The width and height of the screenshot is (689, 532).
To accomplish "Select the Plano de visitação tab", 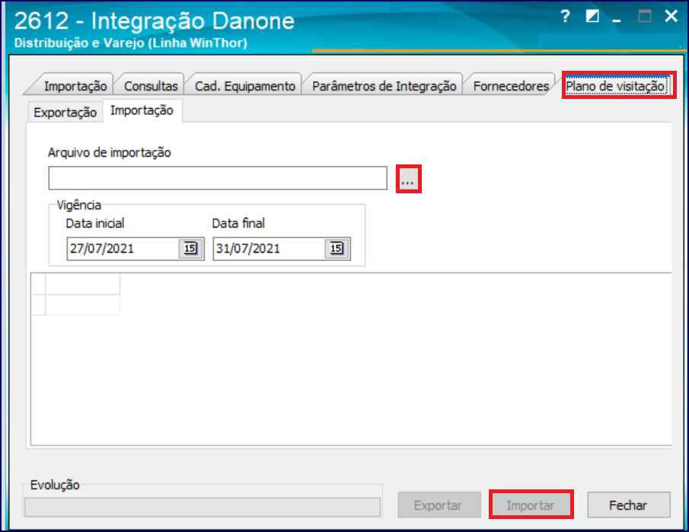I will [x=615, y=86].
